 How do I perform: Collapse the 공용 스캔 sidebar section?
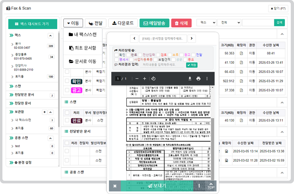pyautogui.click(x=50, y=138)
